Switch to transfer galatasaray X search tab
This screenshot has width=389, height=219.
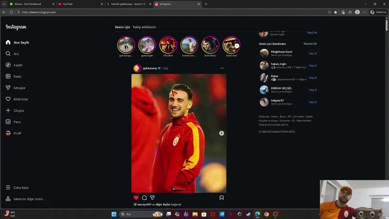[129, 4]
